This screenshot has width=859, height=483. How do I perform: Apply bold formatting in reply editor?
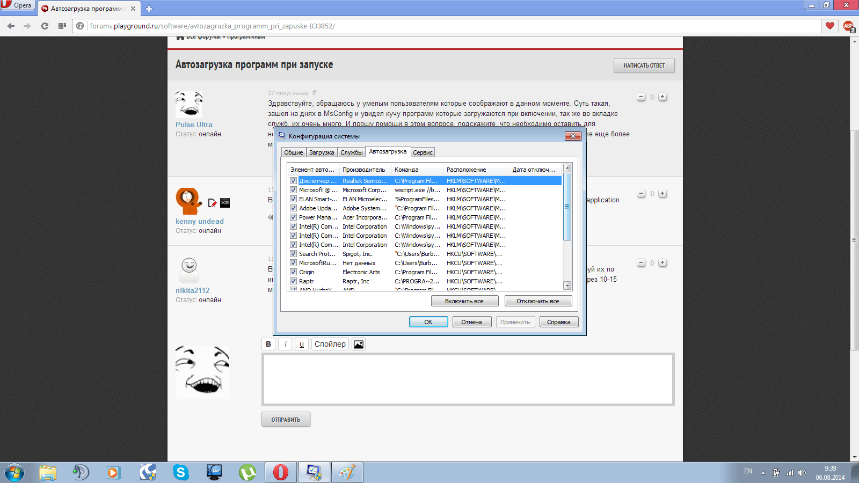pyautogui.click(x=268, y=344)
